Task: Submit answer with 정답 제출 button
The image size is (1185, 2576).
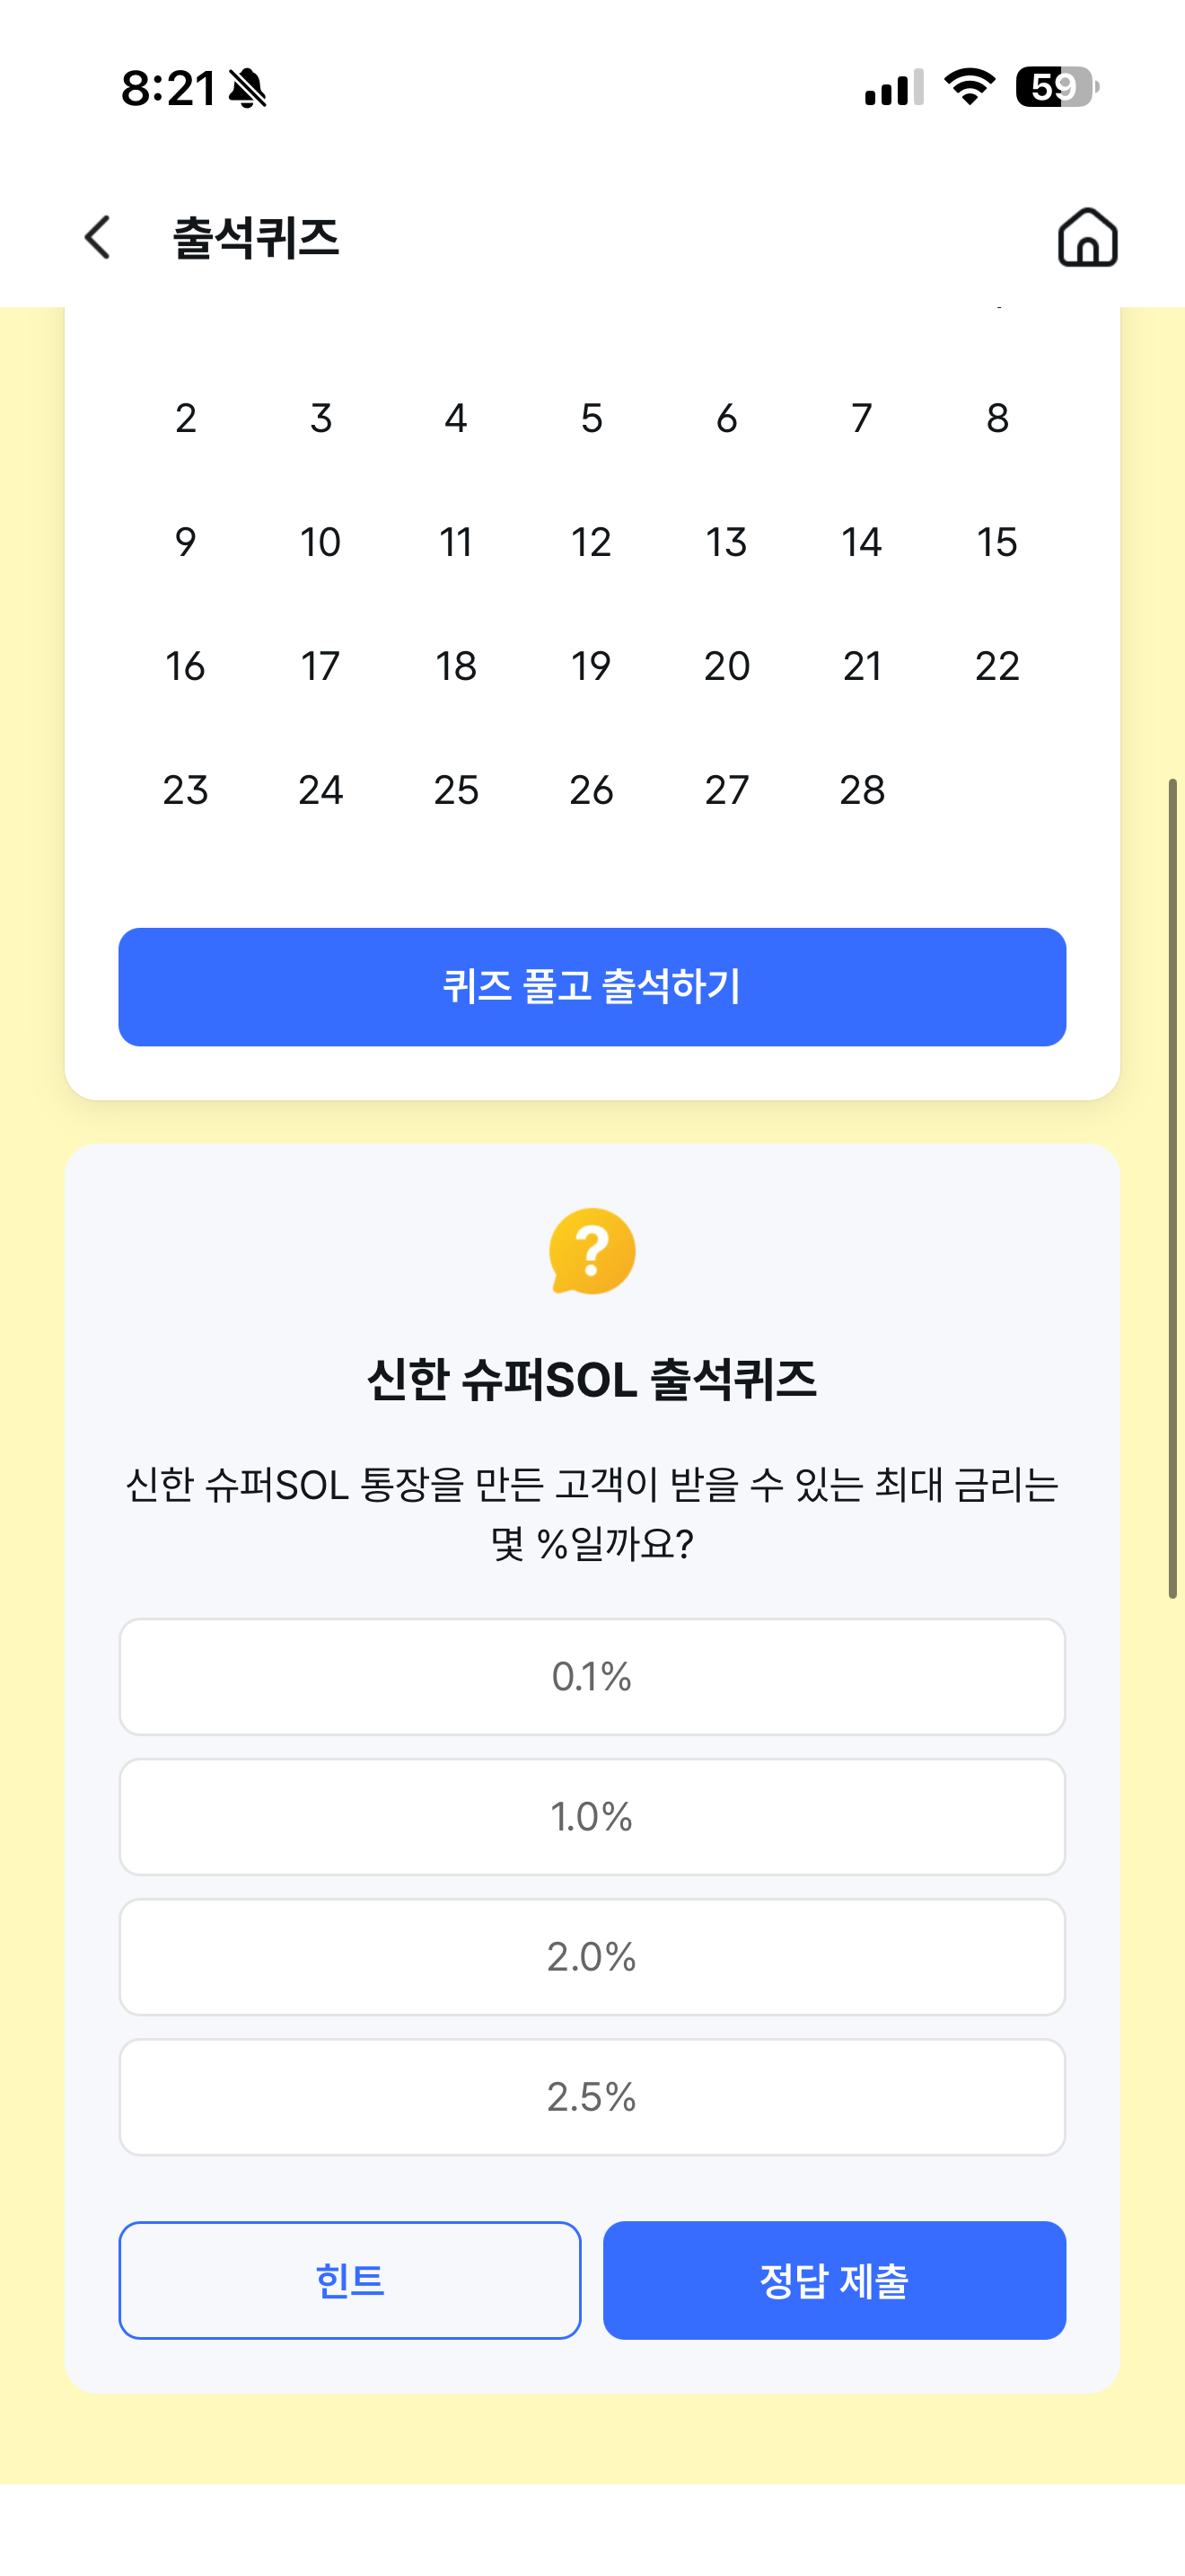Action: (x=834, y=2281)
